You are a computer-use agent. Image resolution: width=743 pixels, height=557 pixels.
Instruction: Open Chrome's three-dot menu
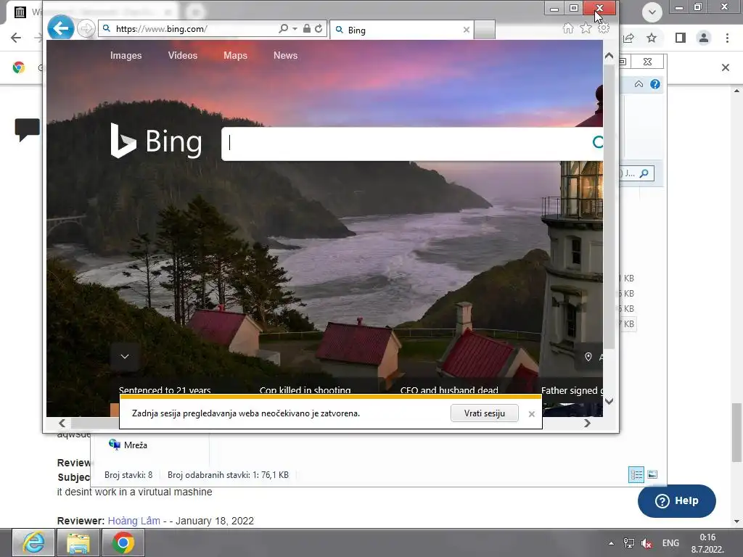click(727, 38)
